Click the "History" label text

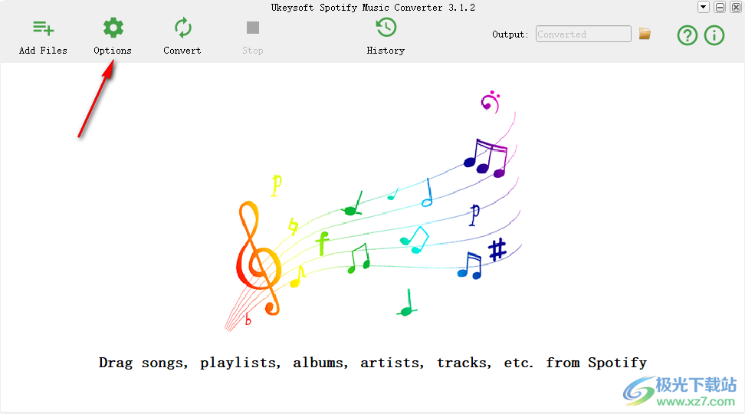[386, 51]
